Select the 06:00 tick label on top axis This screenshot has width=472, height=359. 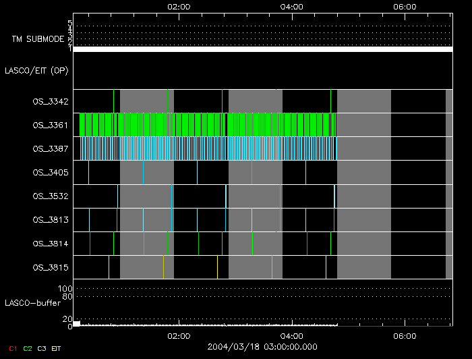(x=404, y=6)
